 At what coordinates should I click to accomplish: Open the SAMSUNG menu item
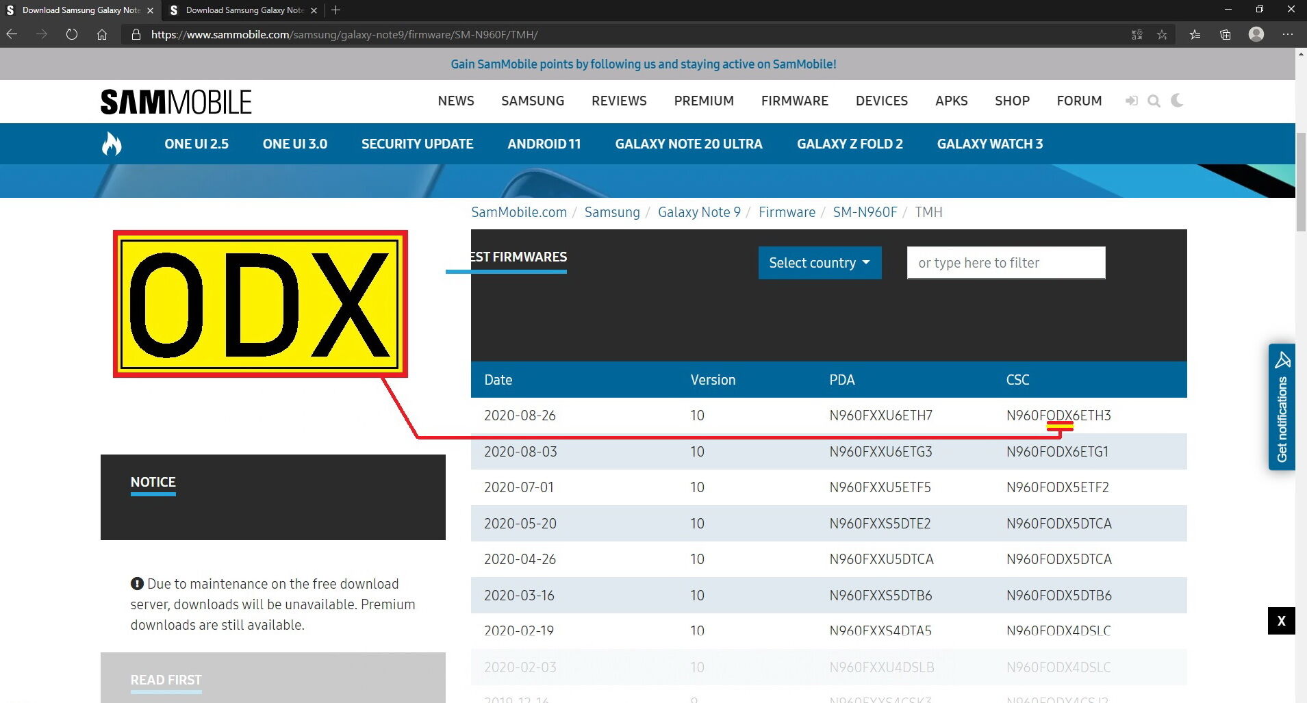[x=533, y=101]
